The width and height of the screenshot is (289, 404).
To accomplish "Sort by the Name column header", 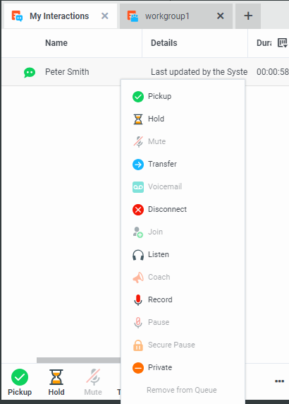I will [x=56, y=43].
